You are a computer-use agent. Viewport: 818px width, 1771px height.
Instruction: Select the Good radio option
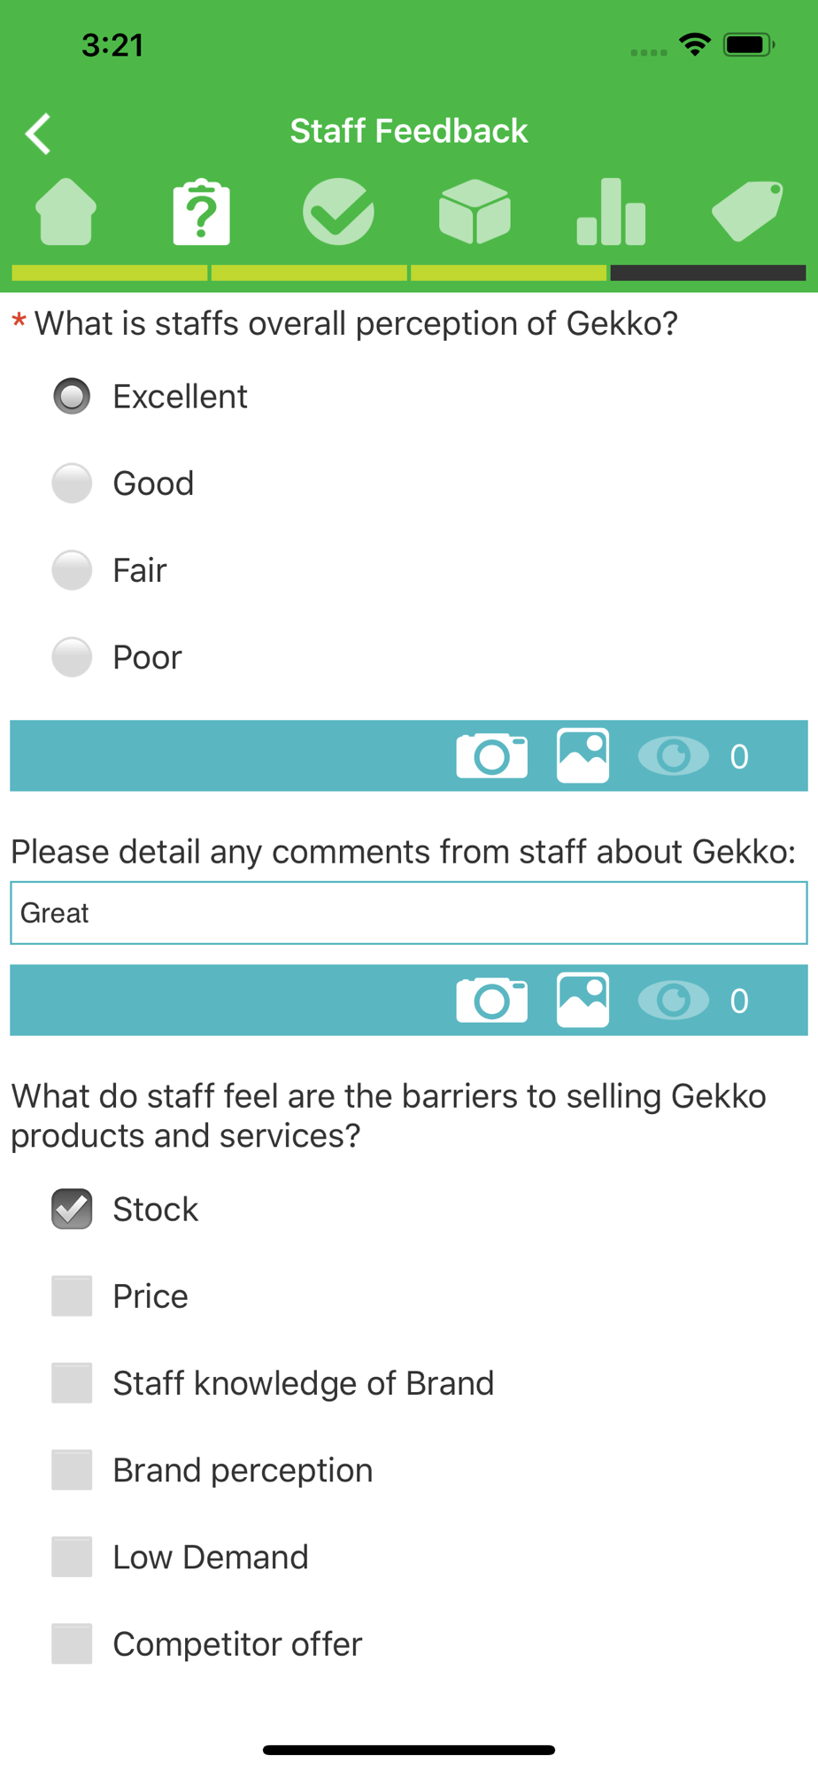click(72, 483)
